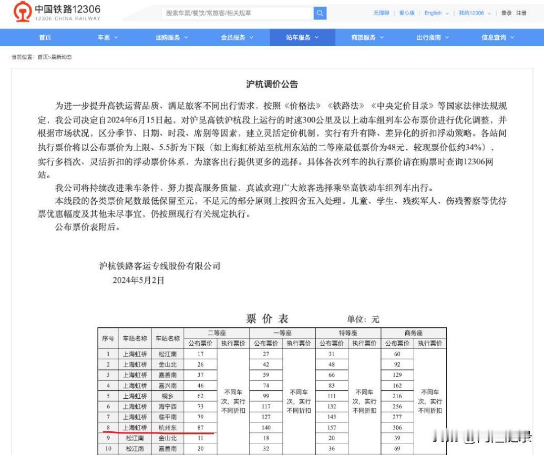Open the 商旅服务 navigation menu
The height and width of the screenshot is (455, 544).
click(x=367, y=37)
